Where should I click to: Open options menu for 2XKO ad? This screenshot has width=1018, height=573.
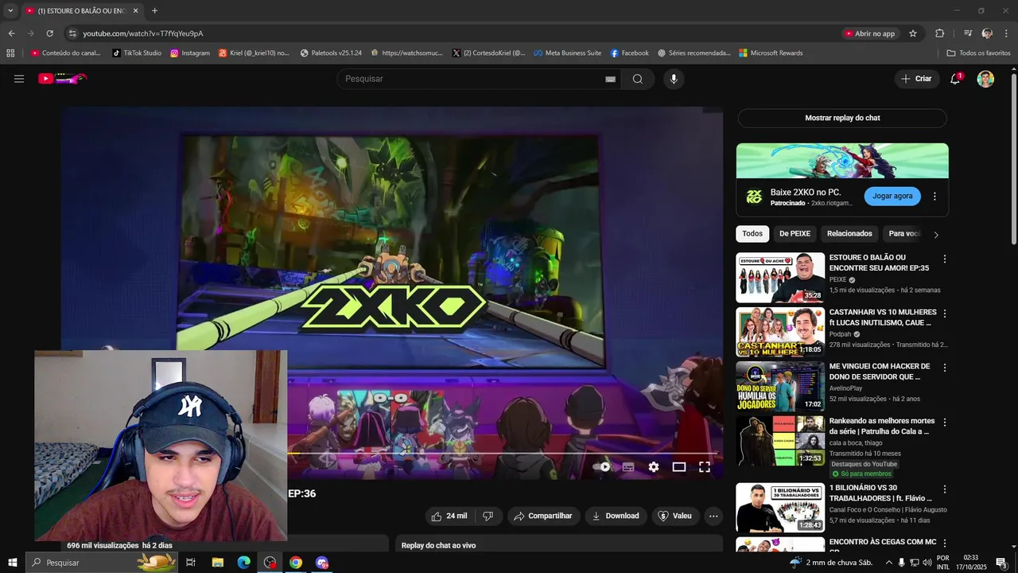click(934, 197)
